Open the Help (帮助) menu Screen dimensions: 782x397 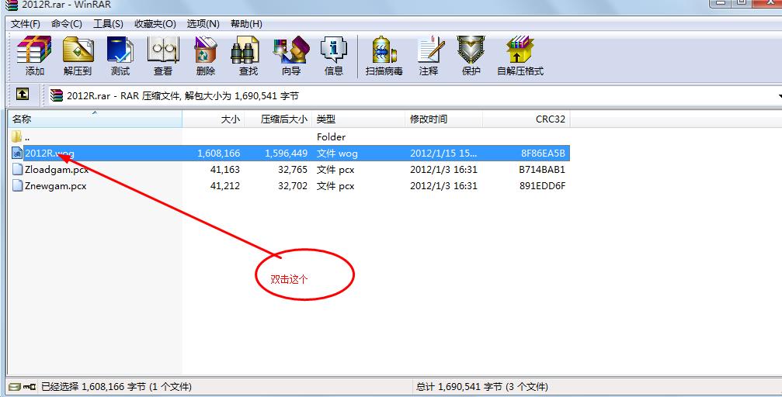click(x=246, y=24)
